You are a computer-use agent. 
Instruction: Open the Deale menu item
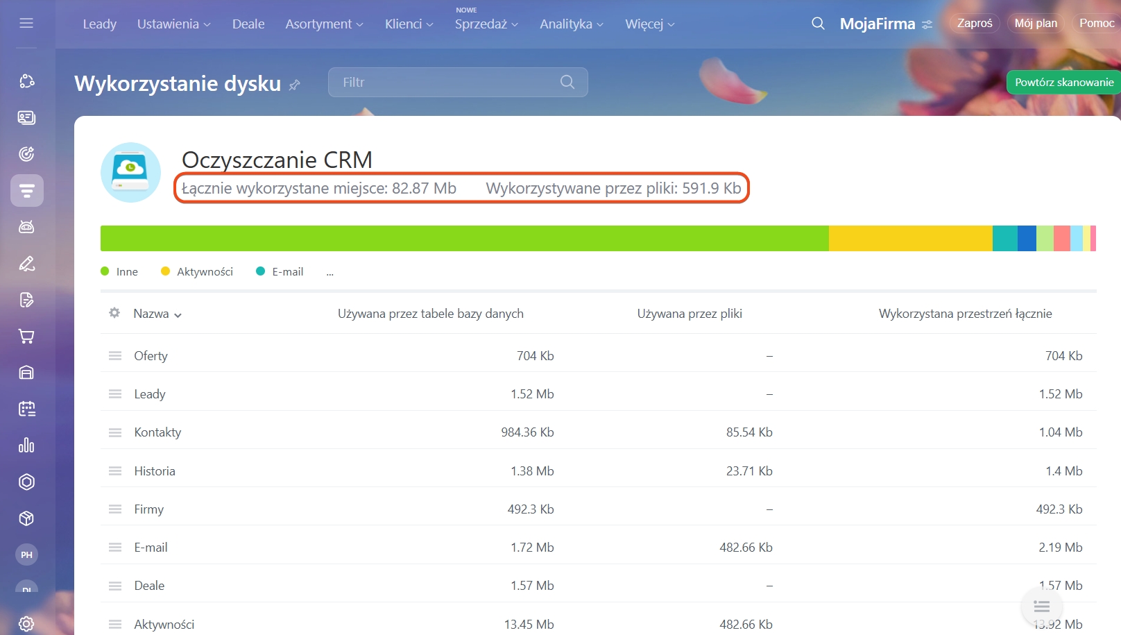[x=248, y=24]
